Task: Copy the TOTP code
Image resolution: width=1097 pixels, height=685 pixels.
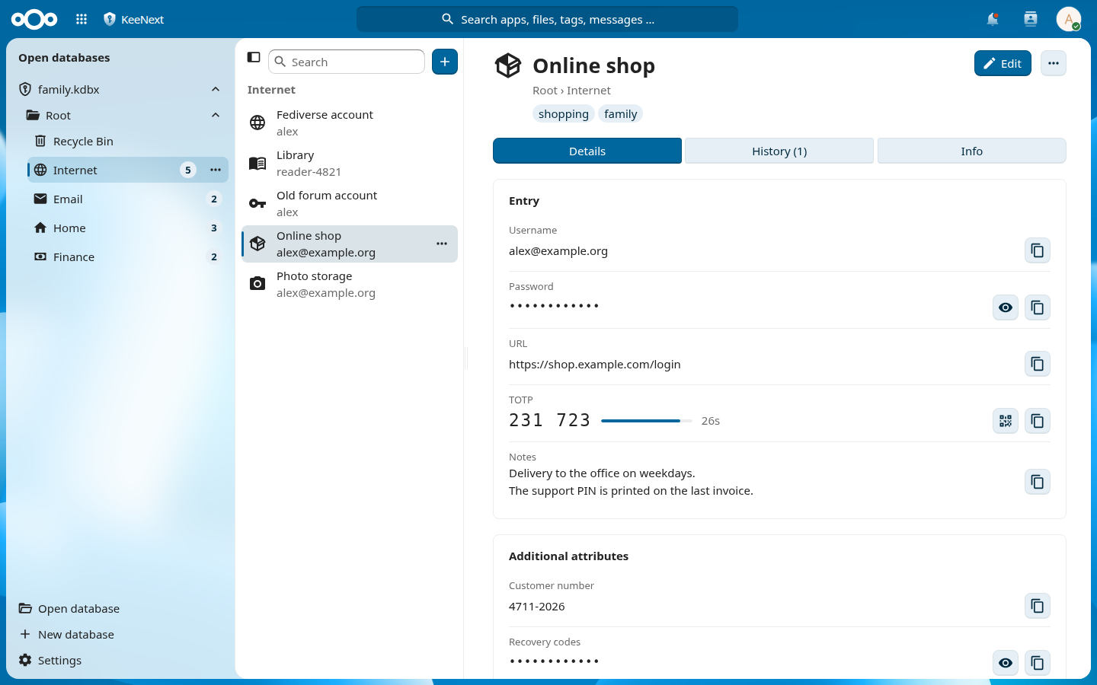Action: tap(1038, 421)
